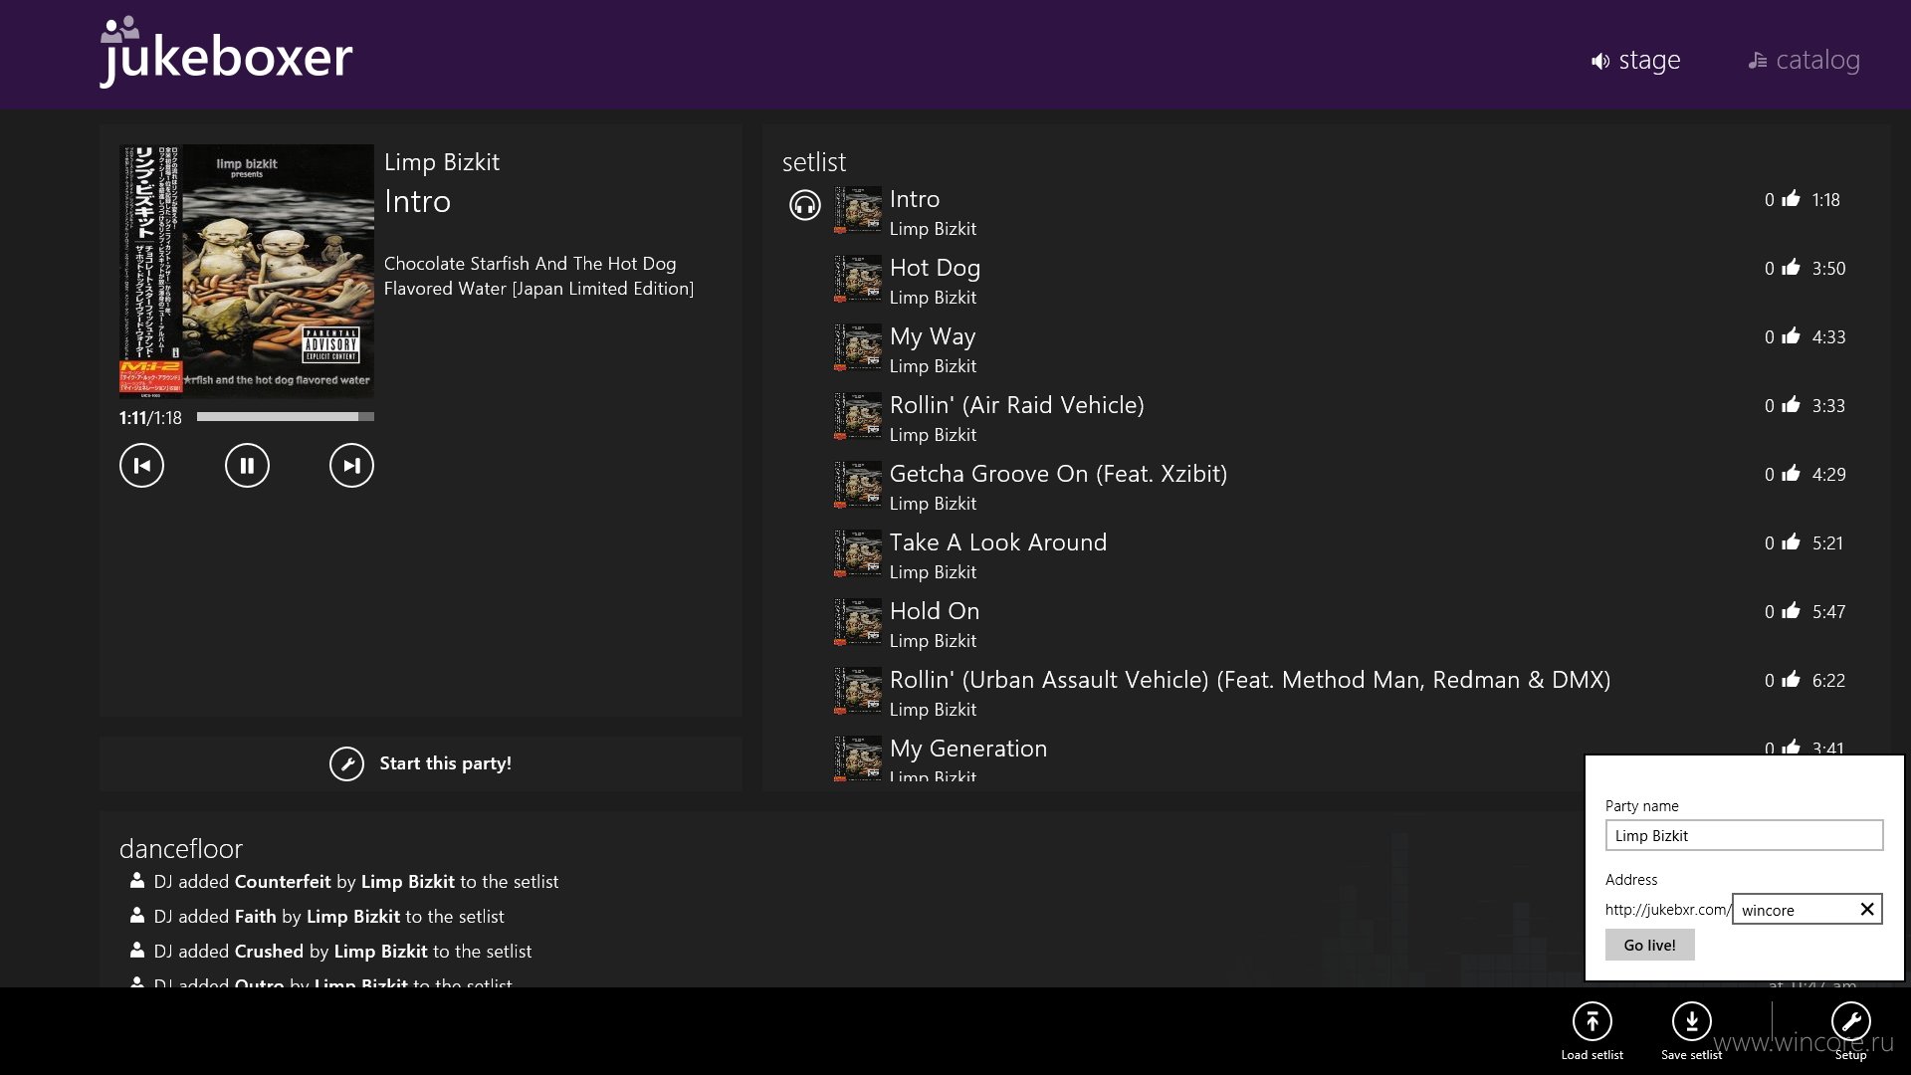
Task: Skip to the previous track
Action: click(141, 466)
